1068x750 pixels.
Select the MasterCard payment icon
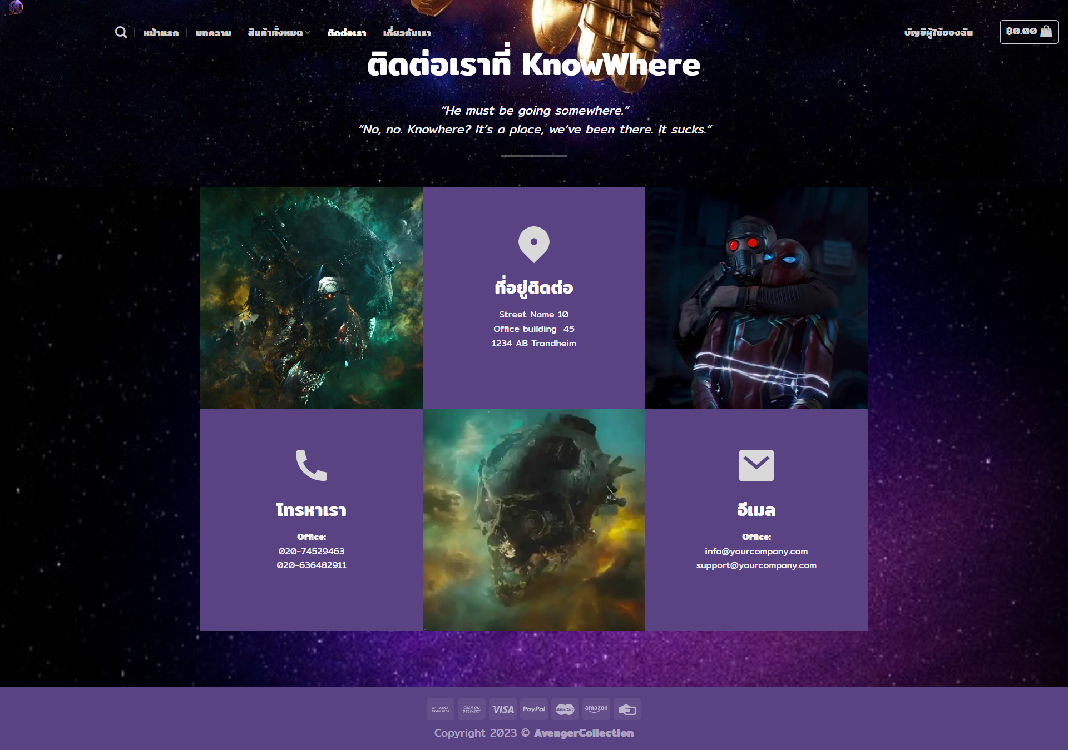[565, 709]
